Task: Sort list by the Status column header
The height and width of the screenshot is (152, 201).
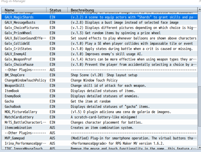Action: click(57, 10)
